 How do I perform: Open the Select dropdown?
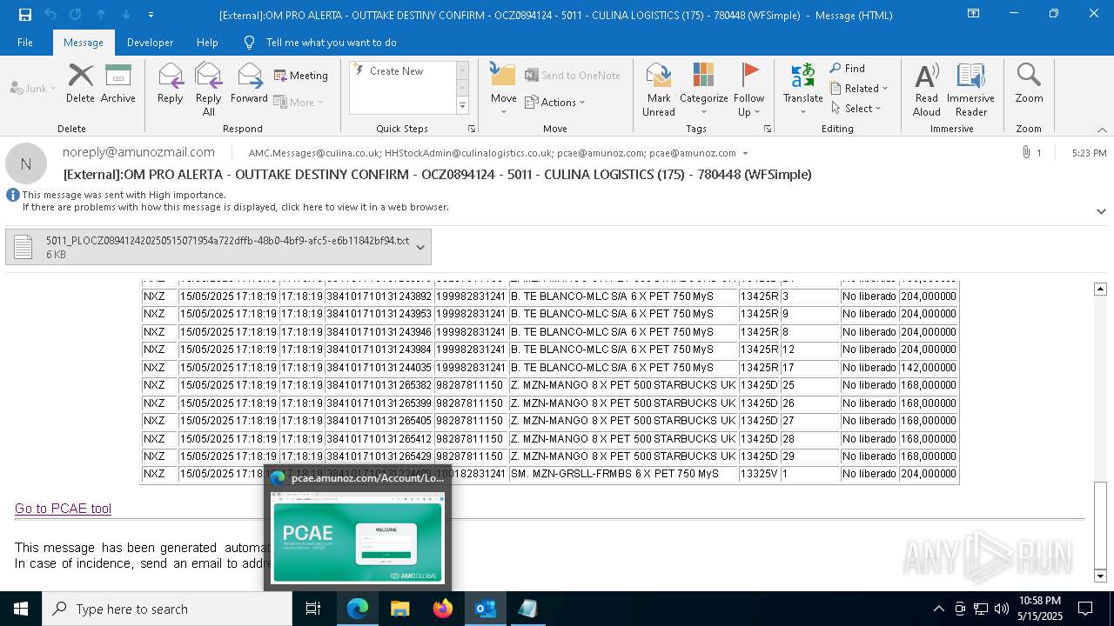pyautogui.click(x=856, y=109)
